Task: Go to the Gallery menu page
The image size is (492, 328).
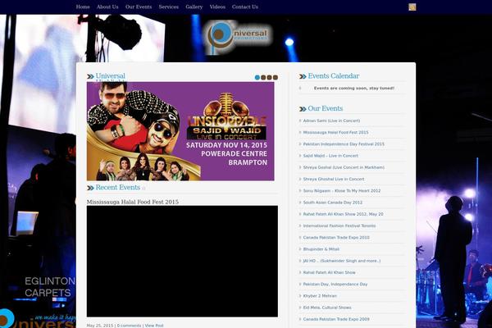Action: (x=194, y=7)
